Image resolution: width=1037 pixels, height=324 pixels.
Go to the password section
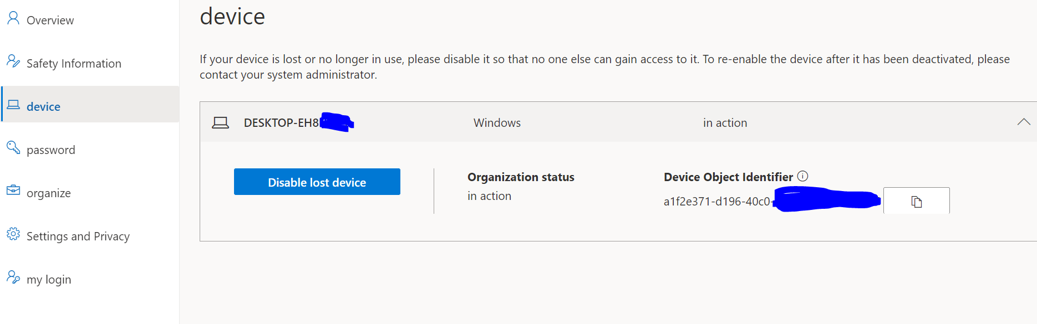[x=50, y=150]
